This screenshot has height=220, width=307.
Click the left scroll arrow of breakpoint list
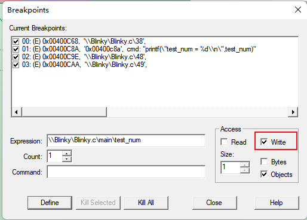click(x=17, y=112)
